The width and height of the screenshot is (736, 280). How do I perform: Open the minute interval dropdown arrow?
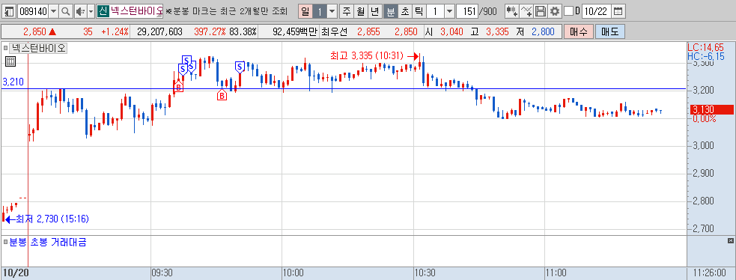pos(449,10)
